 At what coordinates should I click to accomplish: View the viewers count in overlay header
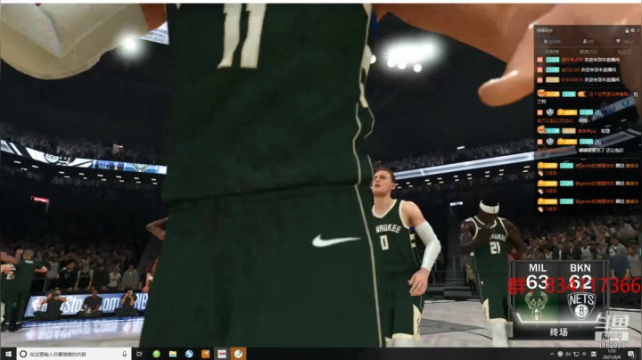588,41
